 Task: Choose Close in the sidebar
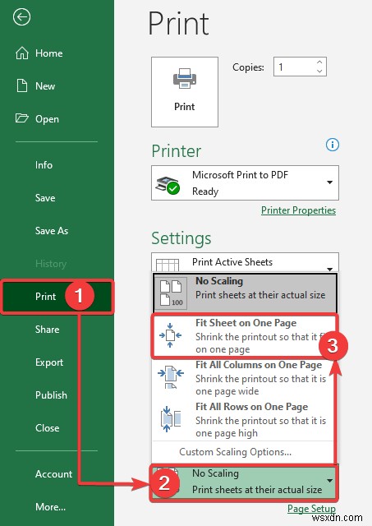pos(48,427)
